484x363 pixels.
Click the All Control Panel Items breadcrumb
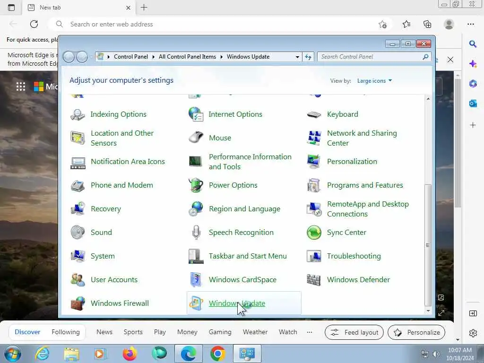click(187, 57)
